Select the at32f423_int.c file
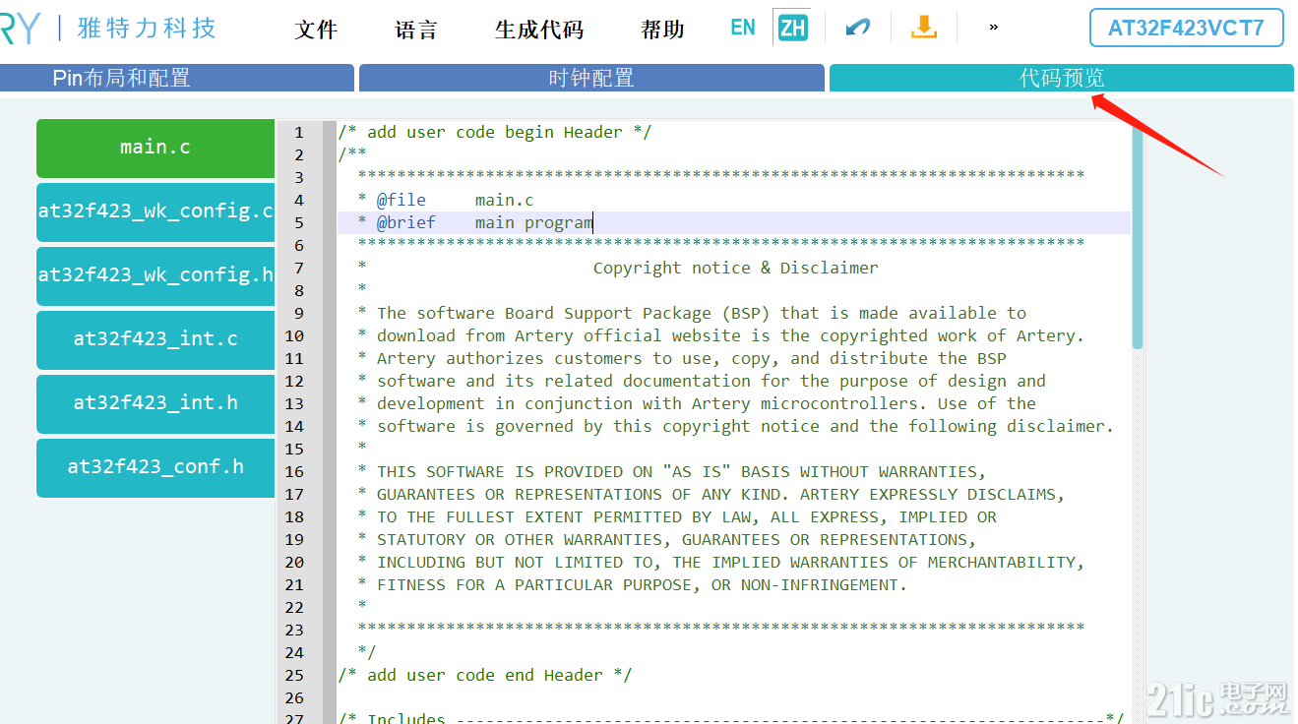The height and width of the screenshot is (724, 1298). 155,339
